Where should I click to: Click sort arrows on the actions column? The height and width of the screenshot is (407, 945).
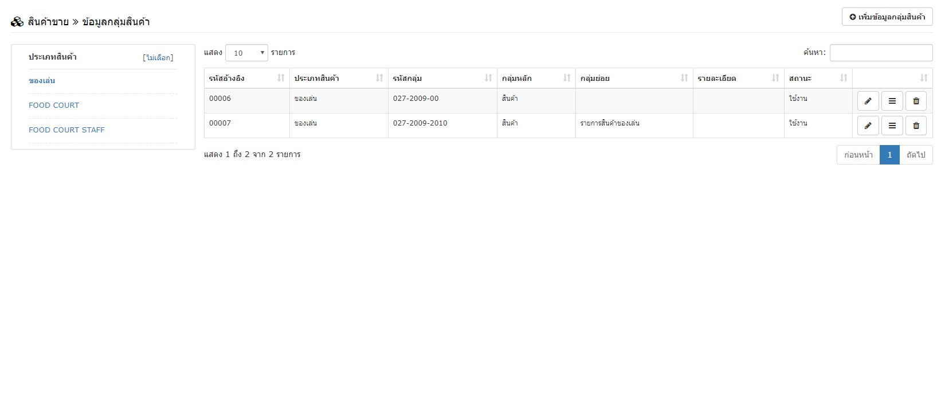[923, 78]
